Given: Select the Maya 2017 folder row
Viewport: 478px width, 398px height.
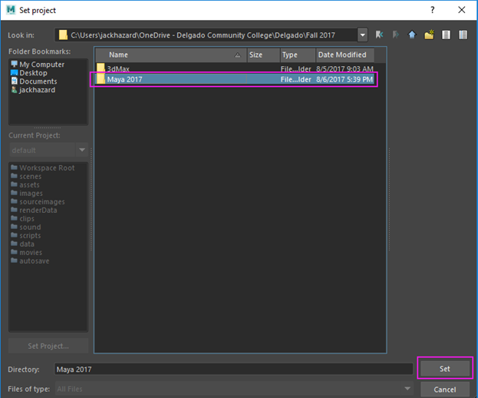Looking at the screenshot, I should point(235,79).
